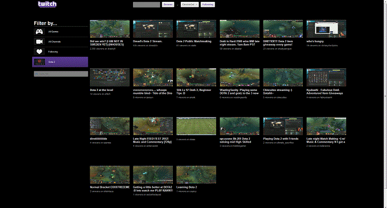The image size is (387, 208).
Task: Expand the ElectricGal user dropdown
Action: 189,5
